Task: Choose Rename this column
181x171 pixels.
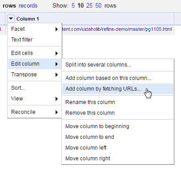Action: tap(118, 102)
